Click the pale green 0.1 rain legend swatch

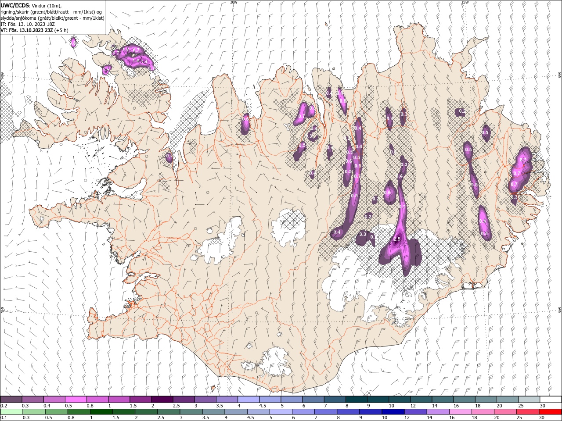[11, 412]
